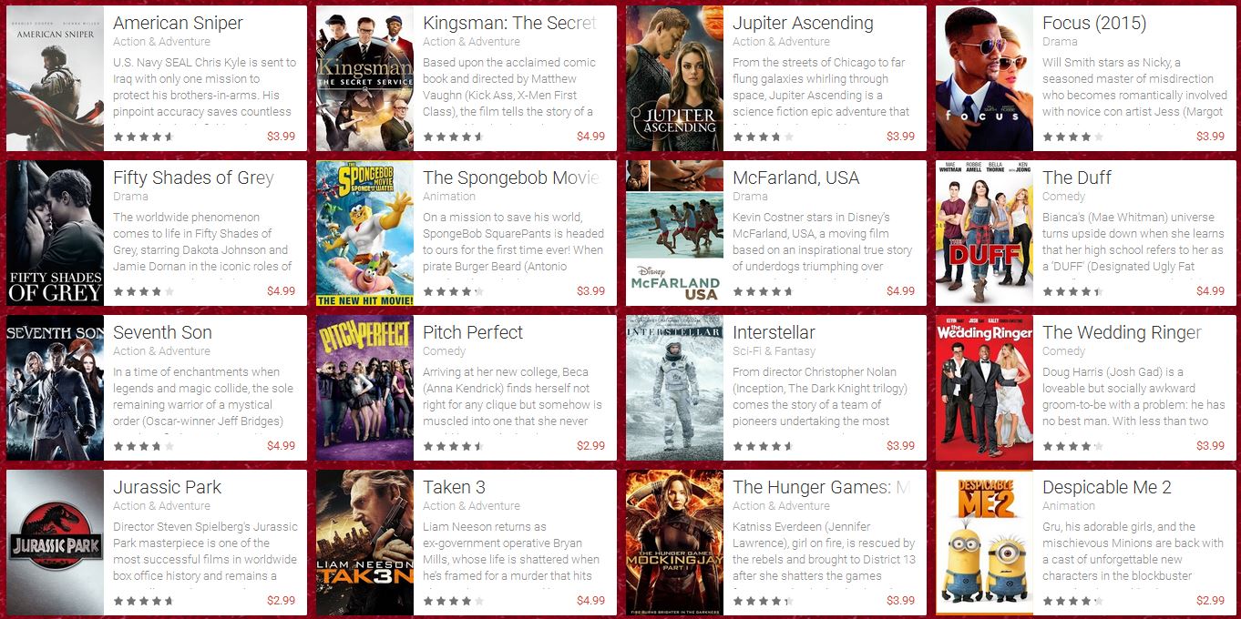This screenshot has width=1241, height=619.
Task: Open The Spongebob Movie poster thumbnail
Action: (364, 233)
